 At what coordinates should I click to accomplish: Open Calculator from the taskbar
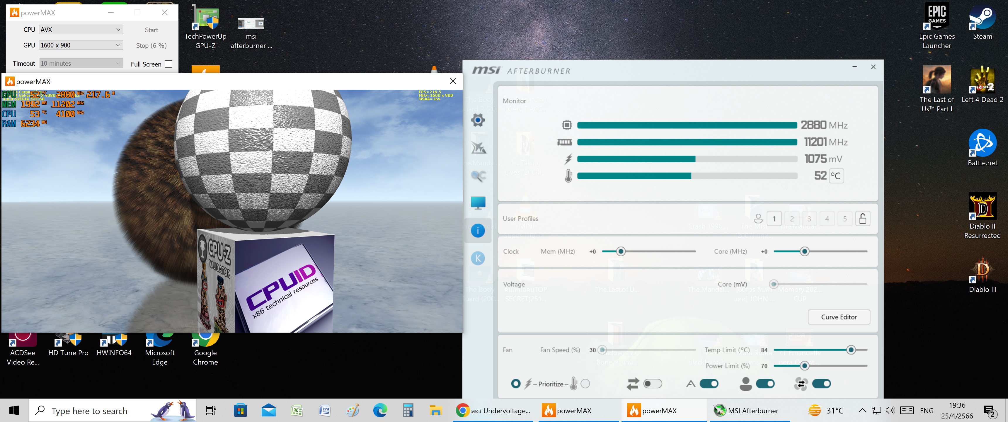click(408, 410)
